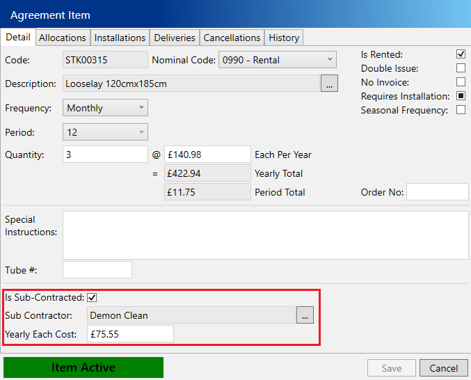The width and height of the screenshot is (471, 380).
Task: Show the History tab
Action: (284, 38)
